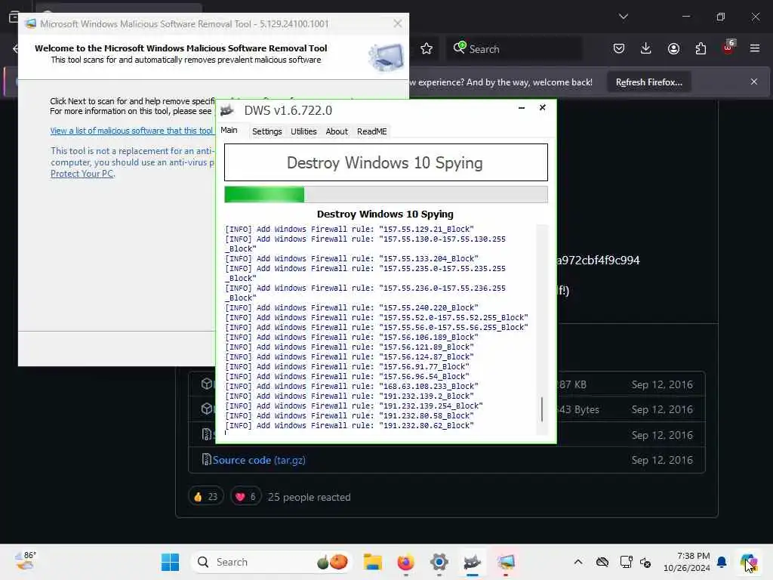Open the network display tray icon
773x580 pixels.
coord(626,562)
